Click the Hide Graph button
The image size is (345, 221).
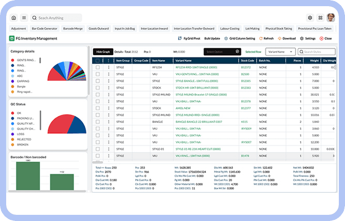(x=103, y=52)
